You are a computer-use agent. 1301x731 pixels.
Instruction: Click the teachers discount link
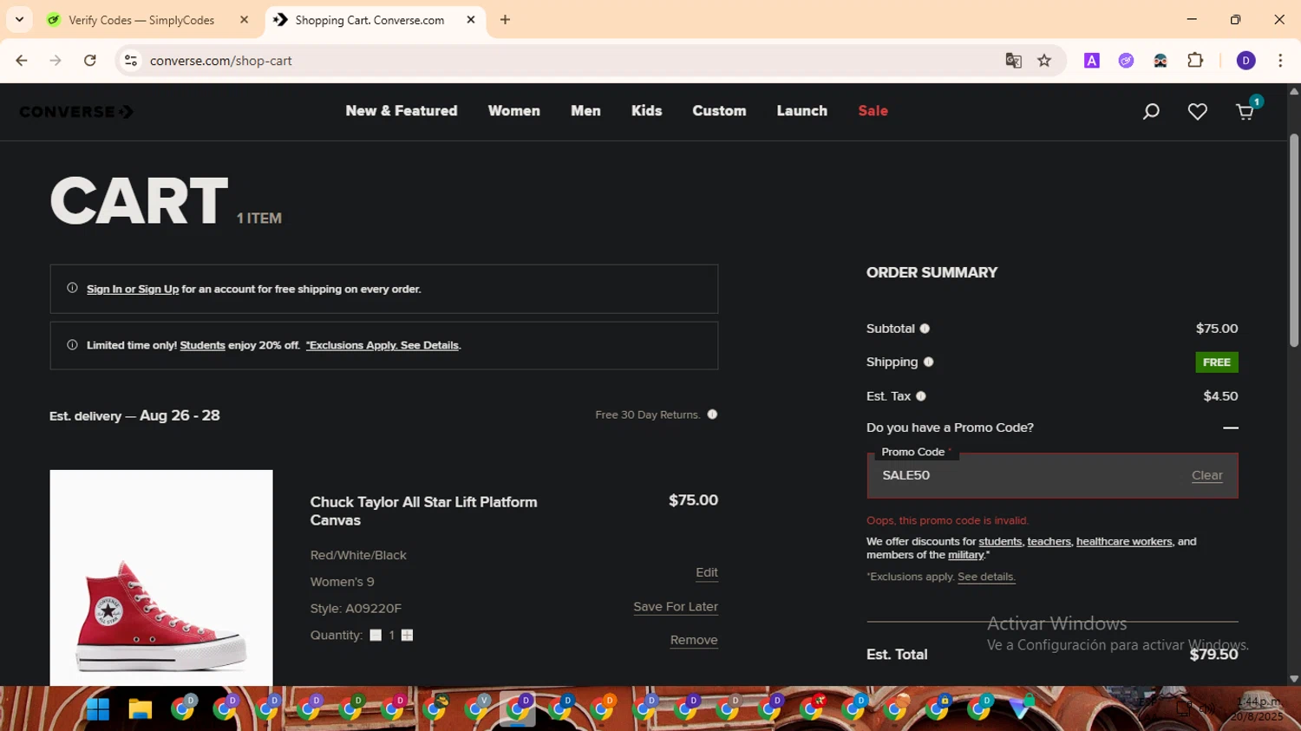[1049, 542]
